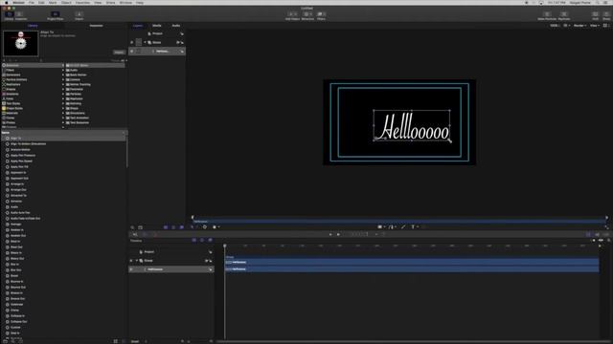Toggle Group checkbox in Timeline layer list
The image size is (613, 344).
click(131, 261)
